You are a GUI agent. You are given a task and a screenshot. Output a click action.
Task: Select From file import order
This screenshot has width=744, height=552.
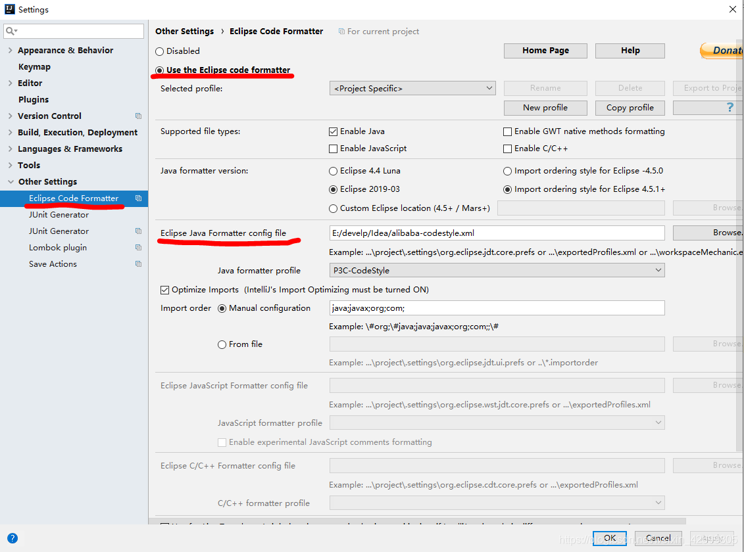[x=222, y=344]
